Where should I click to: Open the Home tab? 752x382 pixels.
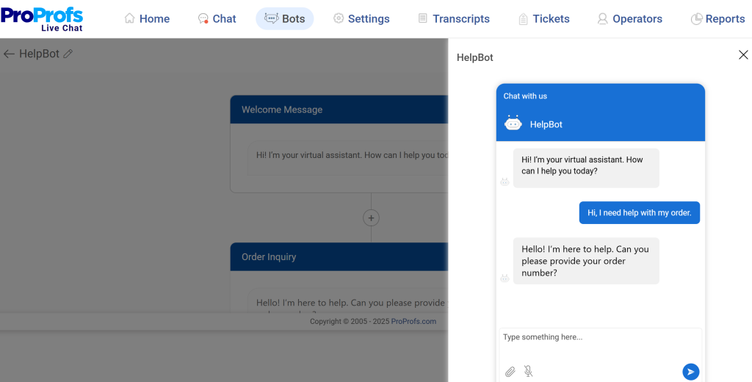[x=147, y=19]
